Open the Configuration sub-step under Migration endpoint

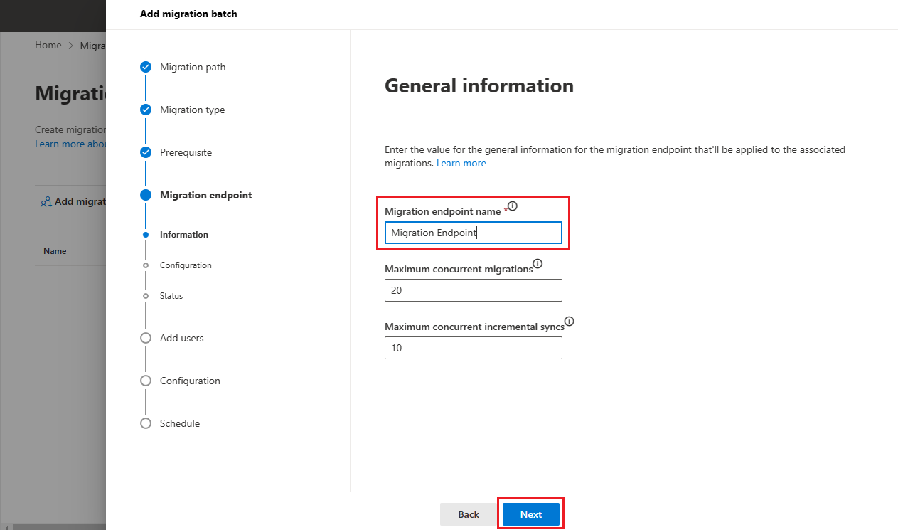[186, 265]
